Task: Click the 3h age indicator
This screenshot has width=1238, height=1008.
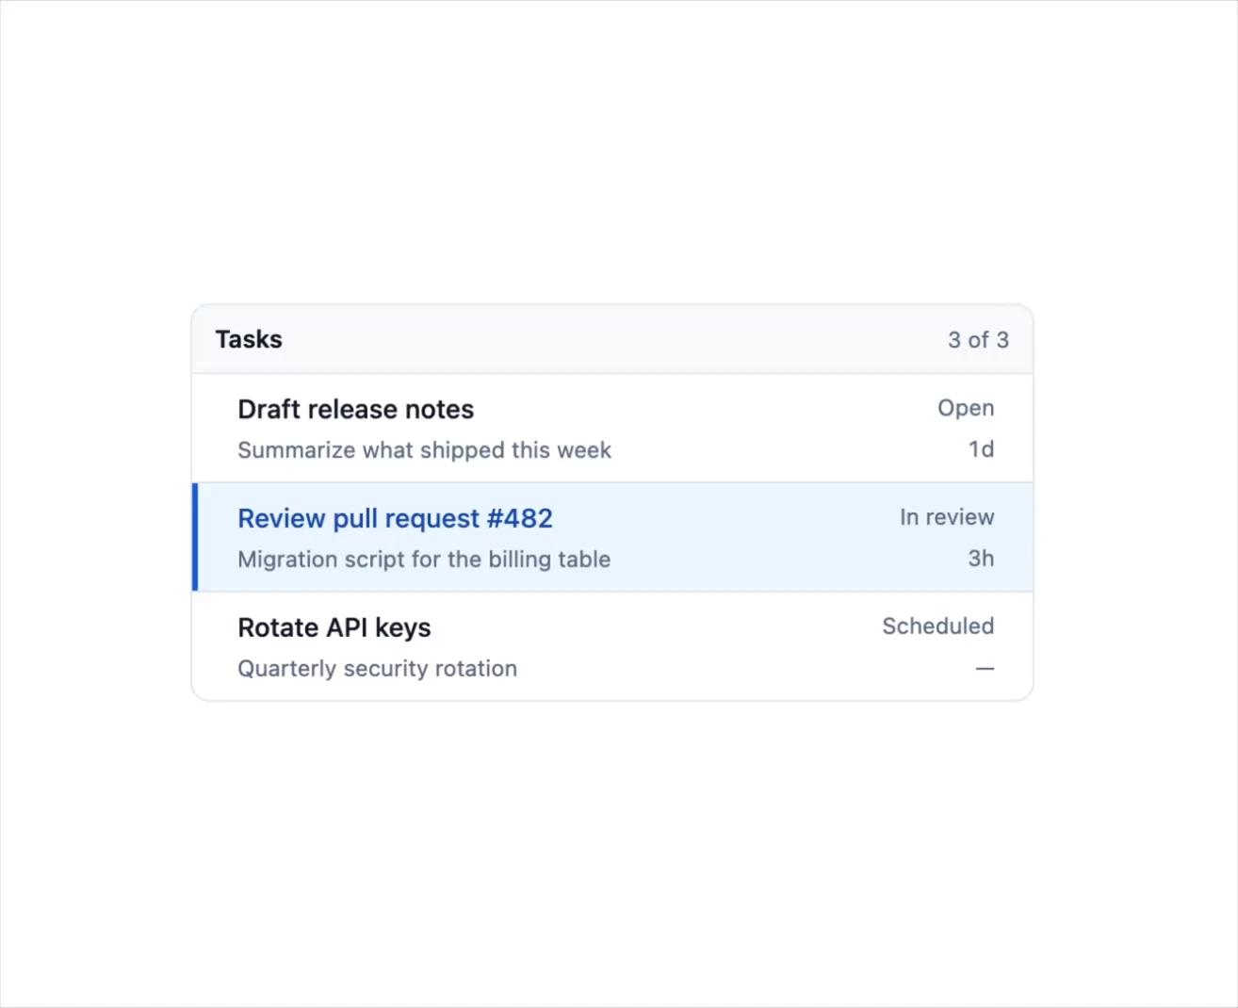Action: point(981,559)
